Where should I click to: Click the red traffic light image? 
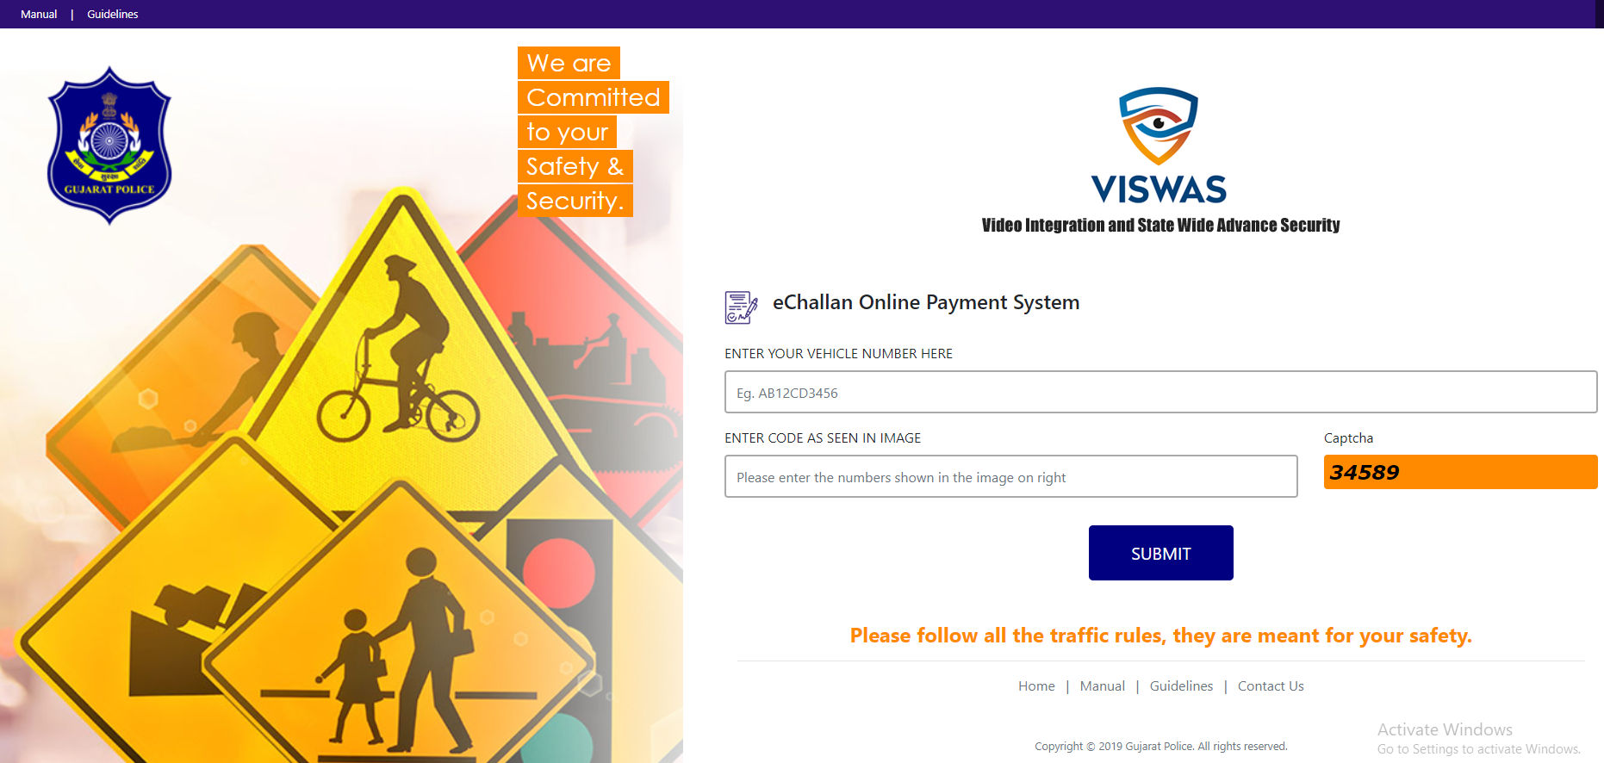pos(560,573)
